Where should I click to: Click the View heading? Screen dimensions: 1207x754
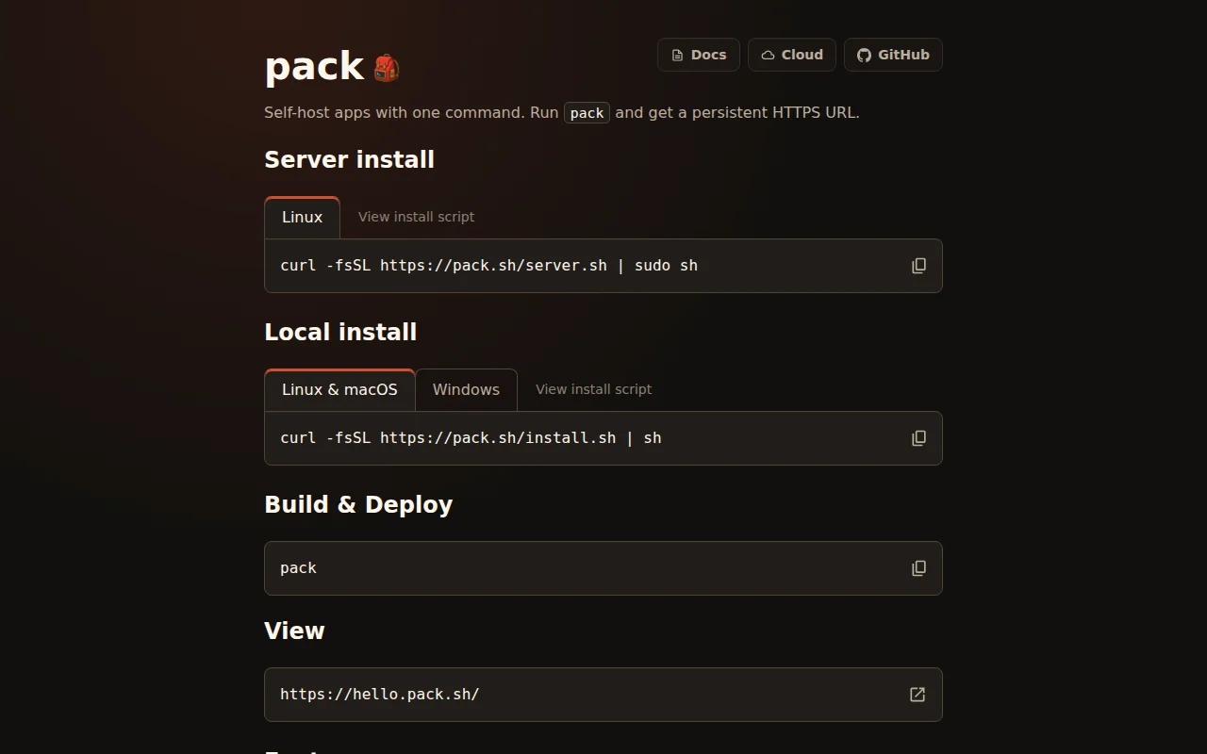pyautogui.click(x=294, y=631)
